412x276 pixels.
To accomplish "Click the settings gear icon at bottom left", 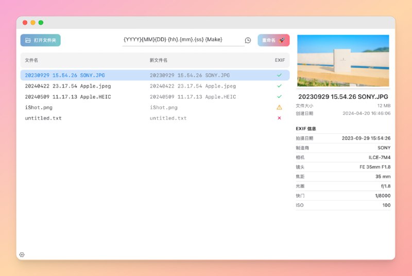I will (22, 254).
